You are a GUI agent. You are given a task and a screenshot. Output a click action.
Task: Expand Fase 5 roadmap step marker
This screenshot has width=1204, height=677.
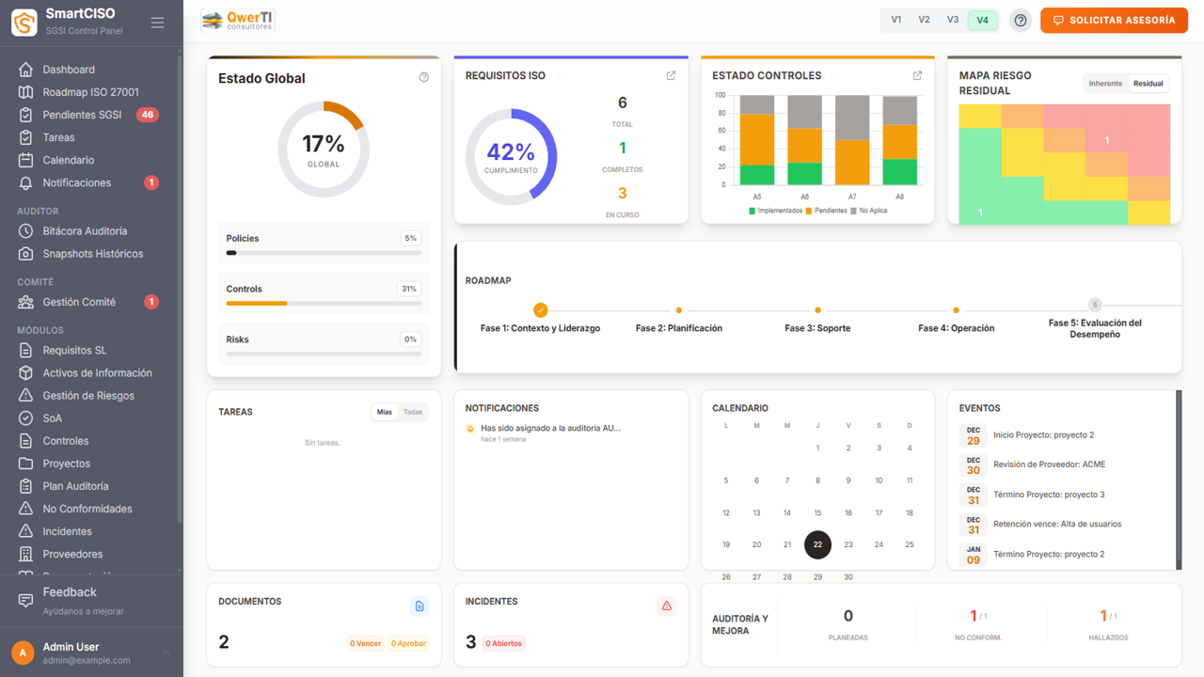tap(1094, 305)
